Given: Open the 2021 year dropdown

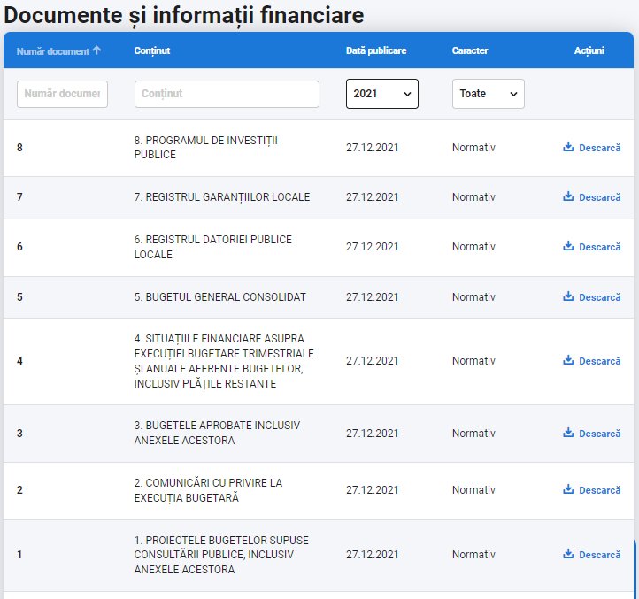Looking at the screenshot, I should coord(381,94).
